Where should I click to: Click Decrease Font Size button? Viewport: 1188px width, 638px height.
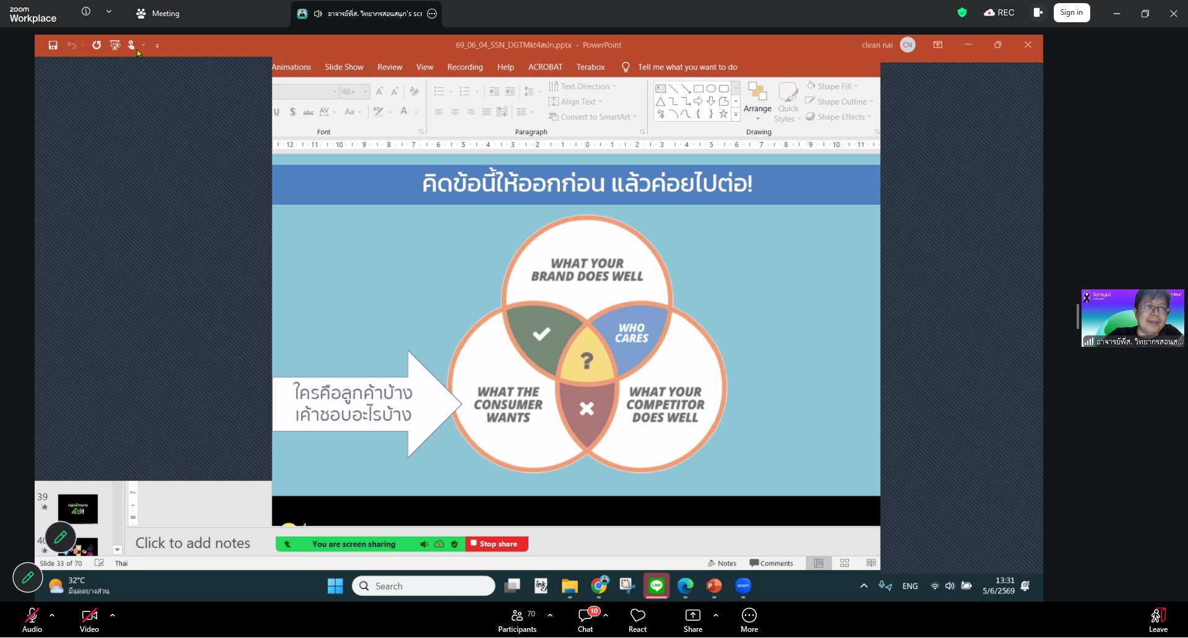pos(395,91)
